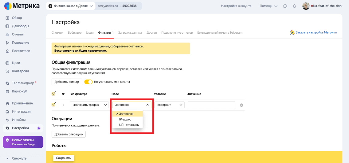The image size is (349, 163).
Task: Open the 'Исключить трафик' filter type dropdown
Action: click(x=89, y=105)
